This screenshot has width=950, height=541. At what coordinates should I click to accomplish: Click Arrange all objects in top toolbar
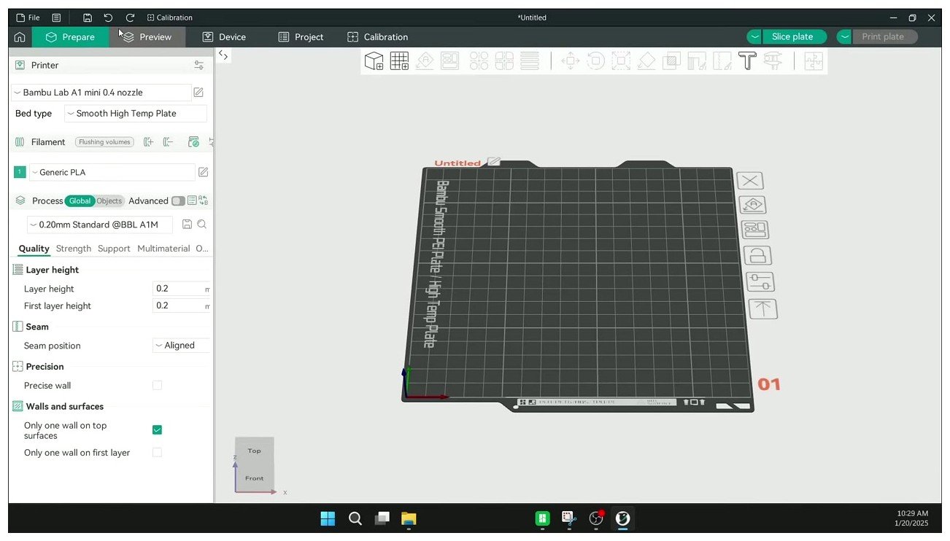pos(449,61)
